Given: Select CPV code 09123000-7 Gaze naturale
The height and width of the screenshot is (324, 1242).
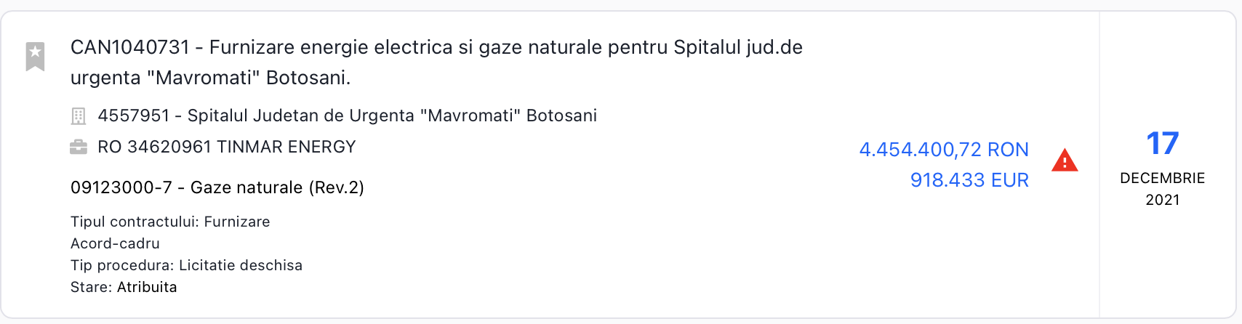Looking at the screenshot, I should tap(217, 187).
